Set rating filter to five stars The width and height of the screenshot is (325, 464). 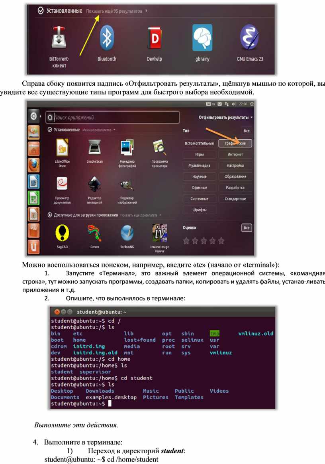point(221,241)
